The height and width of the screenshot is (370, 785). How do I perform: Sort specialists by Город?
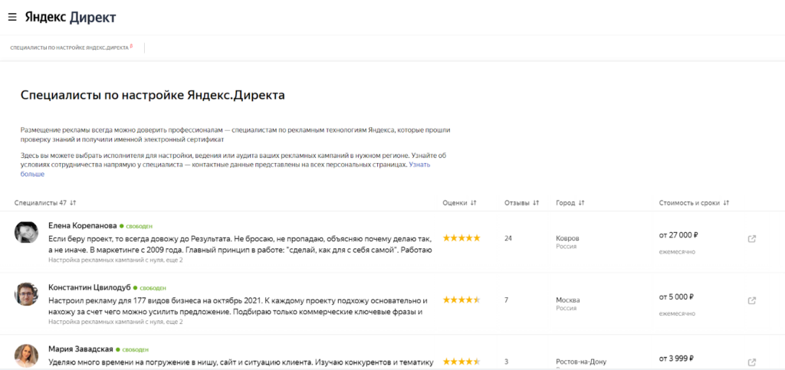click(x=570, y=203)
